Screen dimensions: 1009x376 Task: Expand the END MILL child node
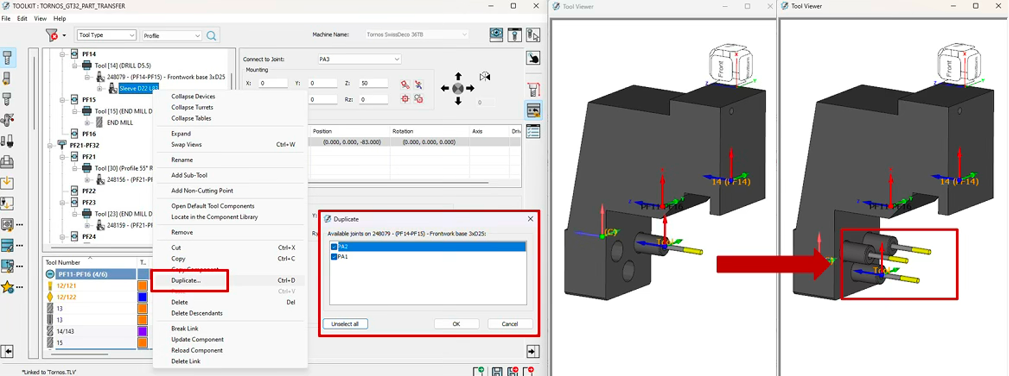pyautogui.click(x=87, y=122)
